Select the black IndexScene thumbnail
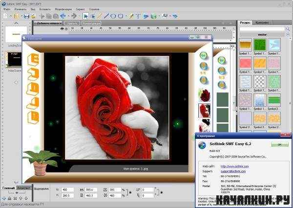This screenshot has width=293, height=208. tap(14, 59)
